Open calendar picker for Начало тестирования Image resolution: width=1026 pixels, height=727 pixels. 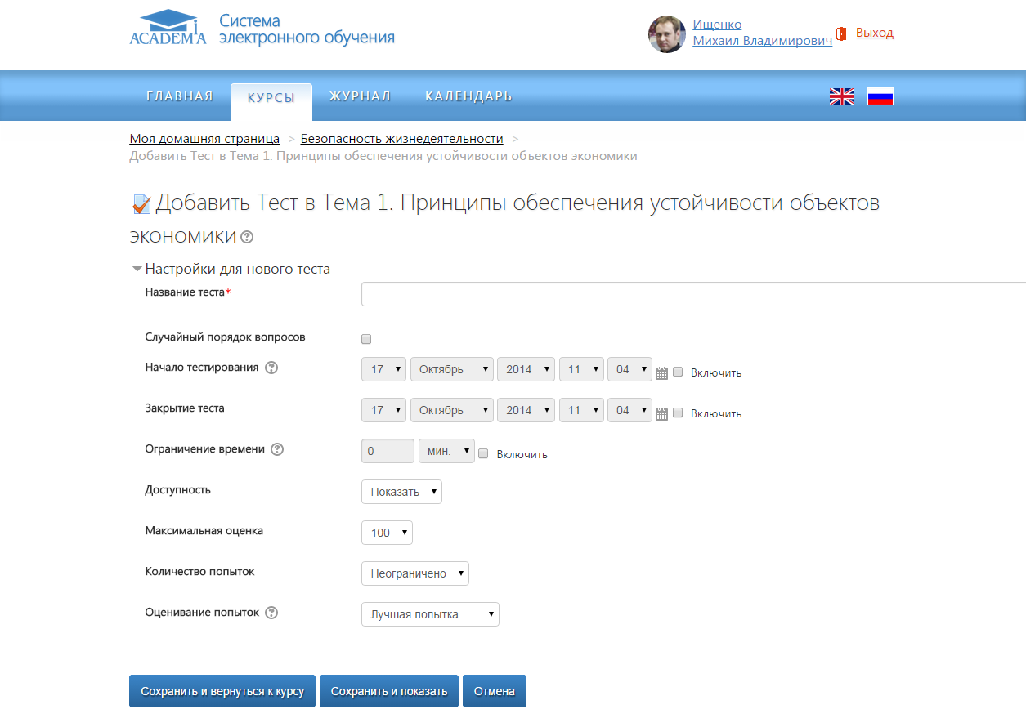[662, 372]
